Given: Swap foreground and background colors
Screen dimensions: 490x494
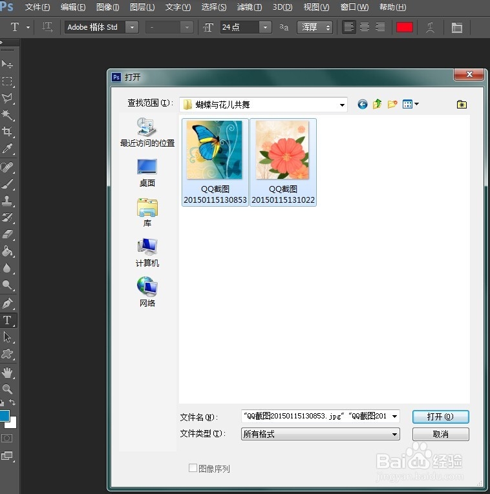Looking at the screenshot, I should [12, 402].
